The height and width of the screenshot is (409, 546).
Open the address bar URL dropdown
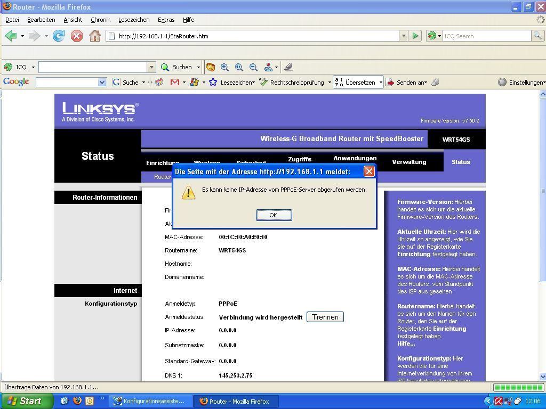coord(404,36)
